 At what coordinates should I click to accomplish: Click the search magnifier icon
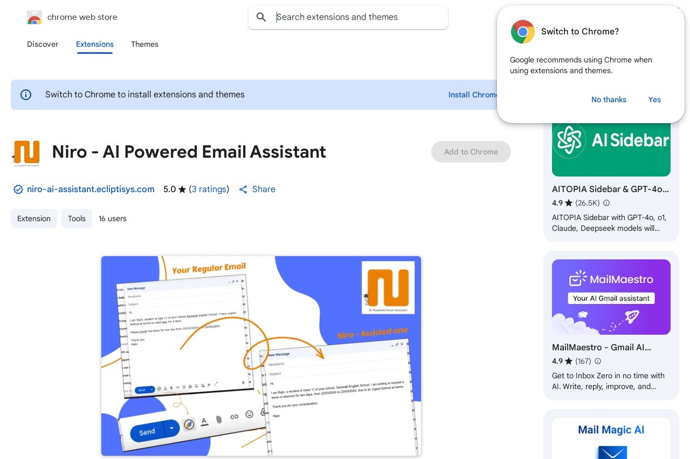point(261,17)
